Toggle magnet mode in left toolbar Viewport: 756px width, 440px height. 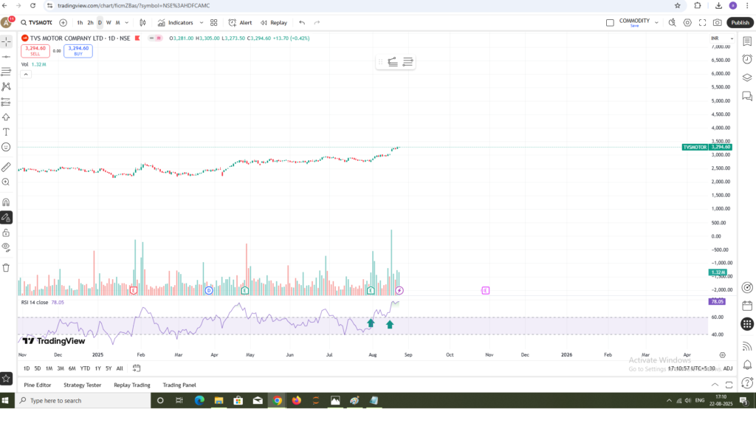[x=6, y=202]
